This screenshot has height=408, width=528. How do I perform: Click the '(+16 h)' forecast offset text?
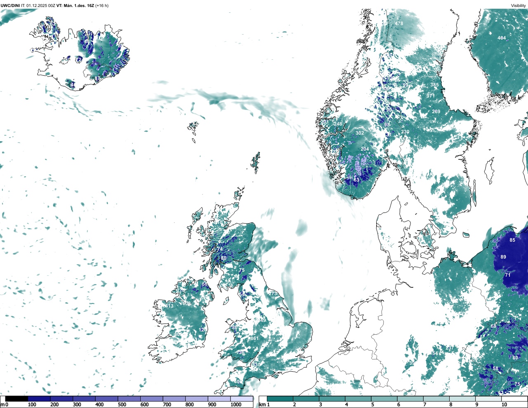point(102,5)
